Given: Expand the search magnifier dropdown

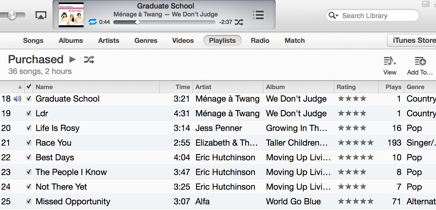Looking at the screenshot, I should pos(333,16).
